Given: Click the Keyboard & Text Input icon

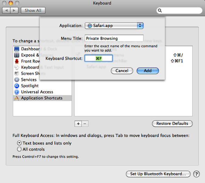Looking at the screenshot, I should pos(17,67).
